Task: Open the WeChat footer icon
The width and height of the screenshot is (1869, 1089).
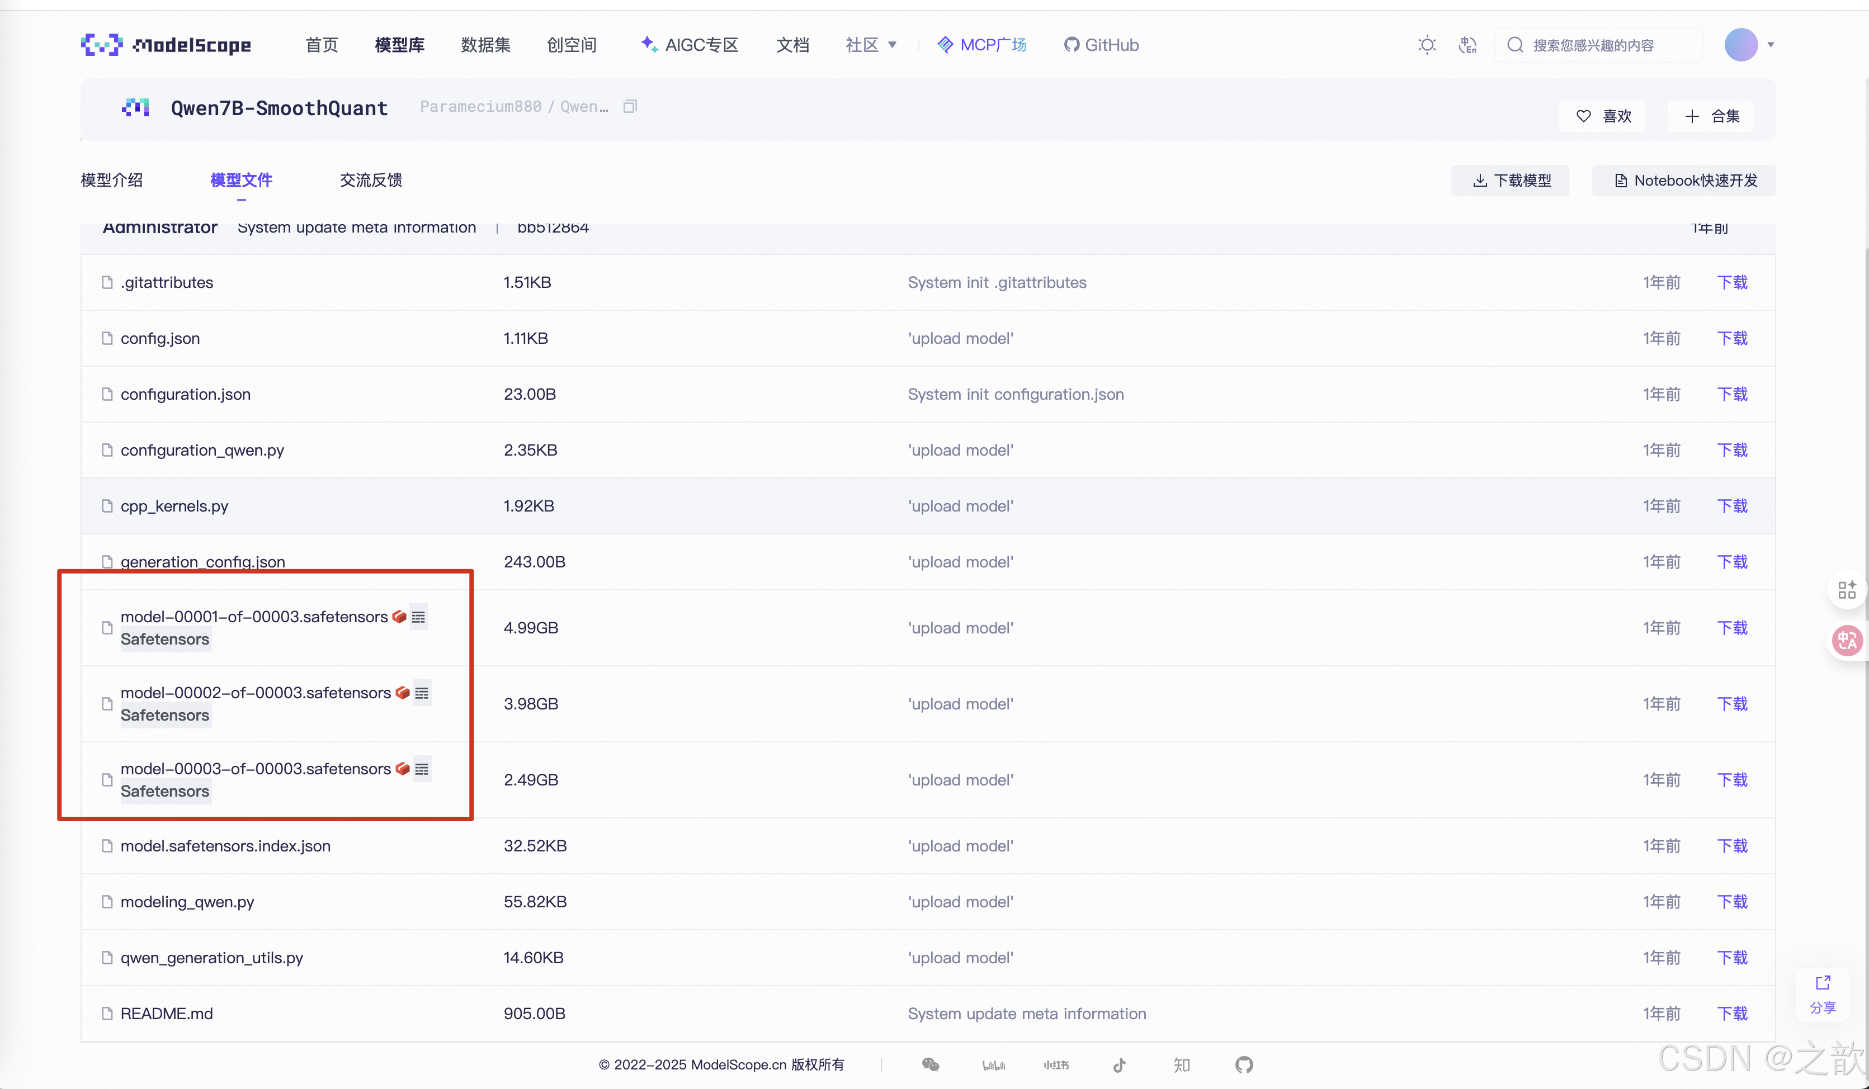Action: pyautogui.click(x=930, y=1064)
